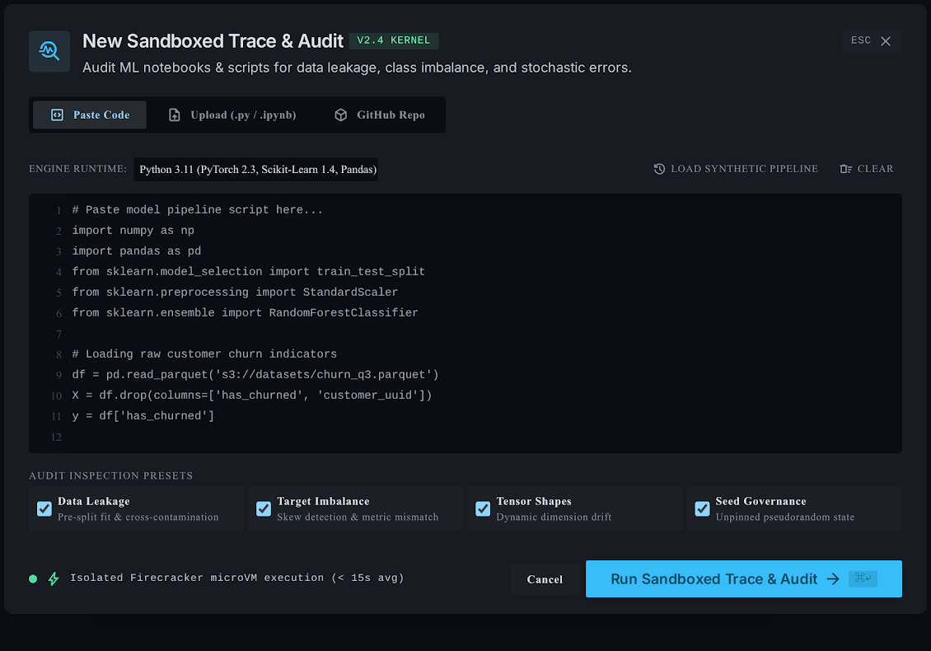Click the ESC label to dismiss
The image size is (931, 651).
(x=860, y=40)
